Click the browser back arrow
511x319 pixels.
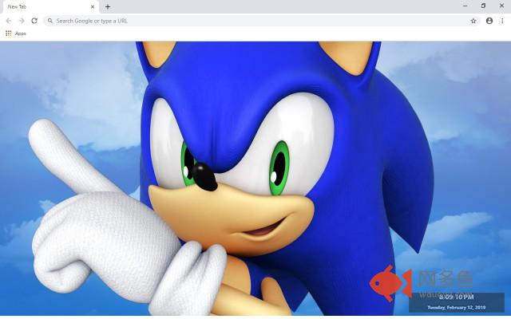coord(9,21)
